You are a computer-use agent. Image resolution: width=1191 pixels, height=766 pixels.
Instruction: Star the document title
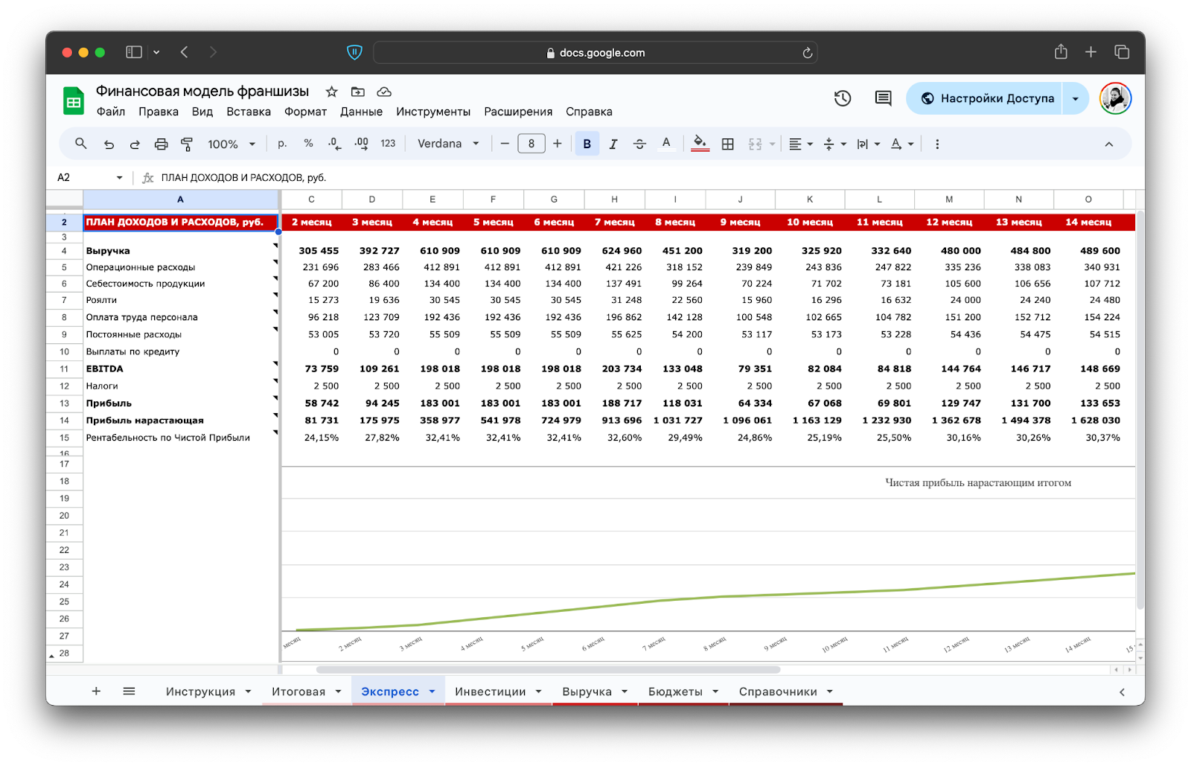(332, 92)
